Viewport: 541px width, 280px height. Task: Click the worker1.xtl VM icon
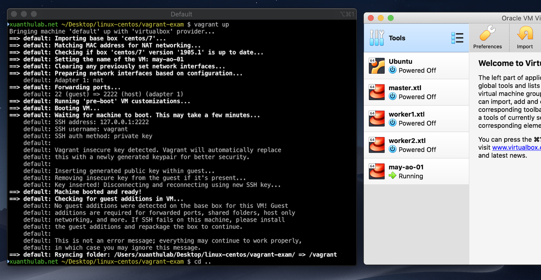377,119
